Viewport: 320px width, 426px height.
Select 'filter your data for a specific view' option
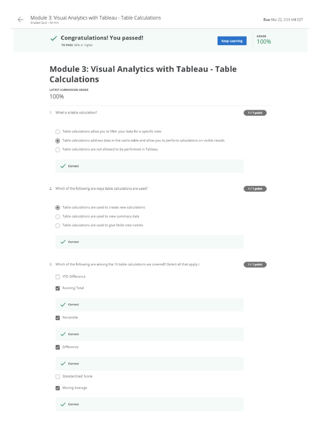tap(57, 131)
